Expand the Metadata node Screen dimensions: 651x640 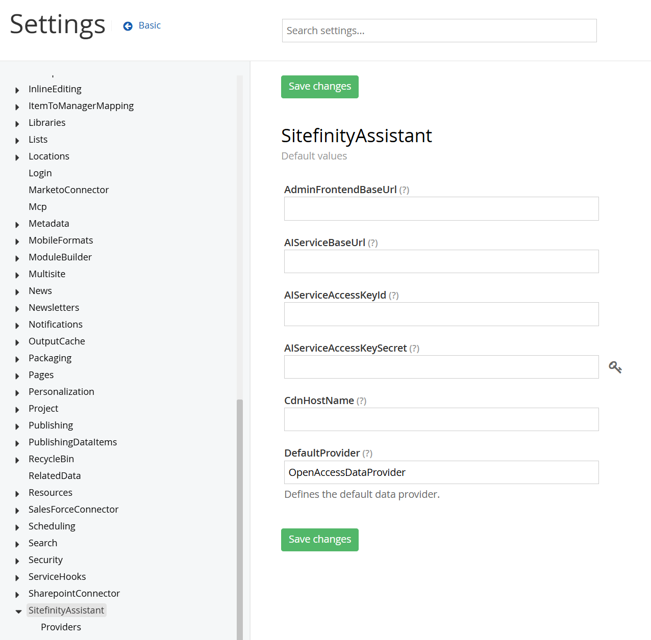17,225
